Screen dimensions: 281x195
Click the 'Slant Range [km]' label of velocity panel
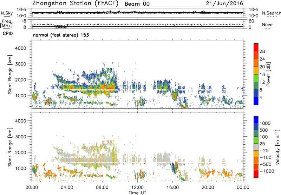tap(10, 147)
